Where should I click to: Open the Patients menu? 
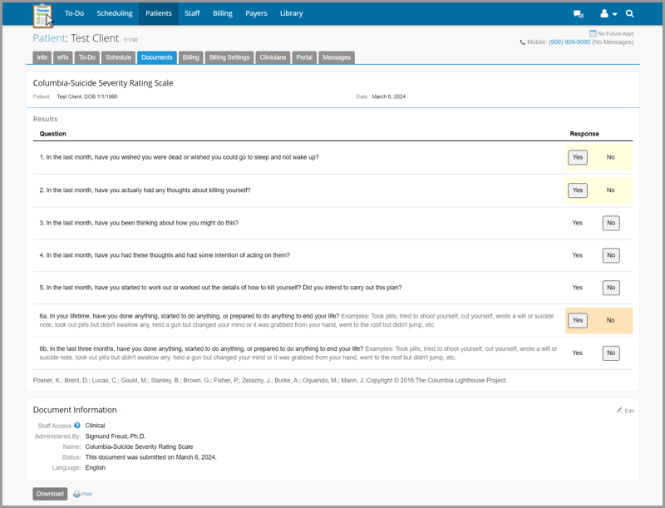[x=159, y=13]
